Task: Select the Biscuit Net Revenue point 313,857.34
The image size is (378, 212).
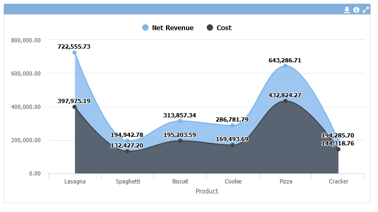Action: [180, 121]
